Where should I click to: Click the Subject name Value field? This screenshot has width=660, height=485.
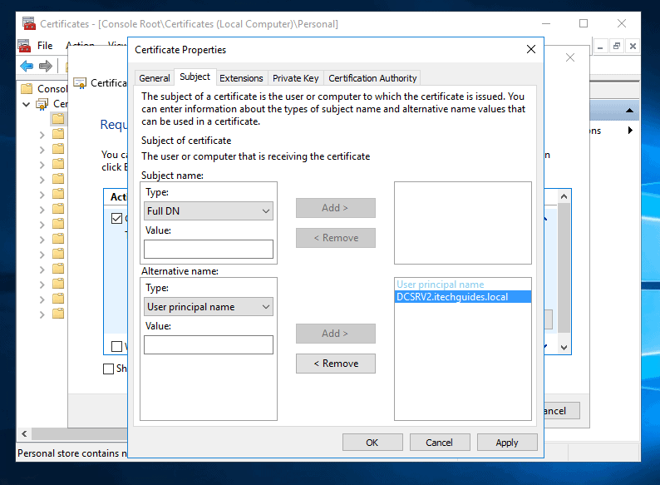coord(209,249)
